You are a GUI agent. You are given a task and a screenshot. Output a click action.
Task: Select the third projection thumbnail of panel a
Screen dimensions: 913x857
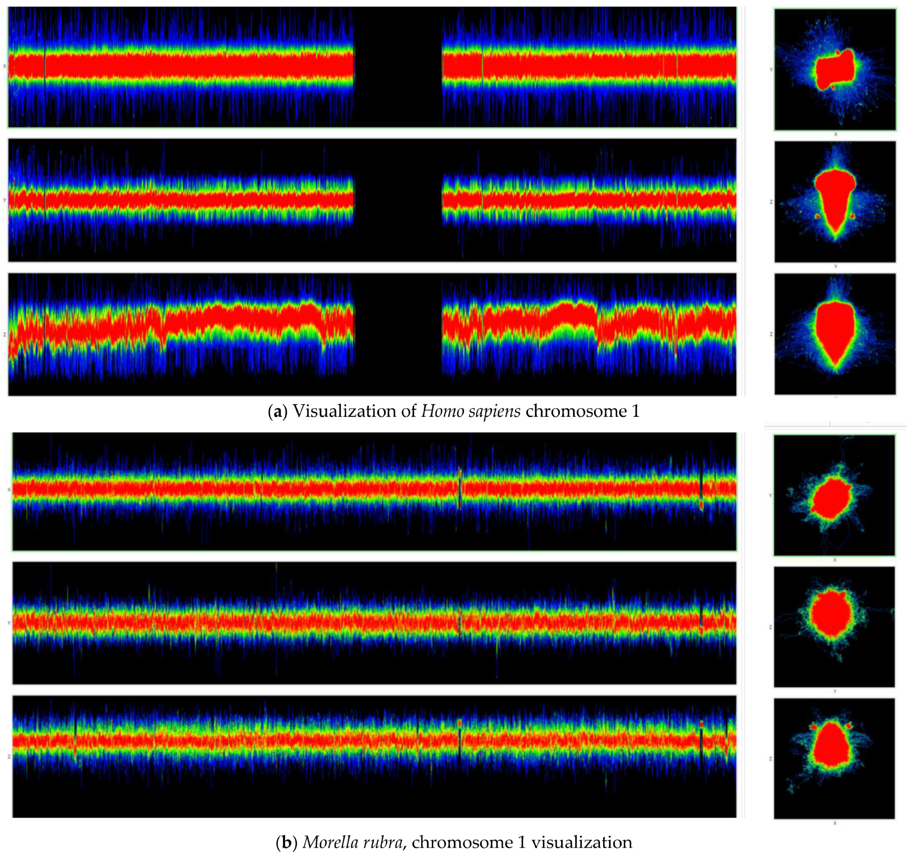(x=834, y=334)
